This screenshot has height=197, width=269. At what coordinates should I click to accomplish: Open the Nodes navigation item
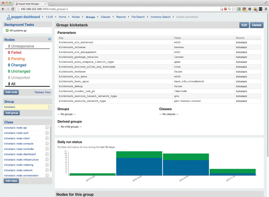click(76, 17)
